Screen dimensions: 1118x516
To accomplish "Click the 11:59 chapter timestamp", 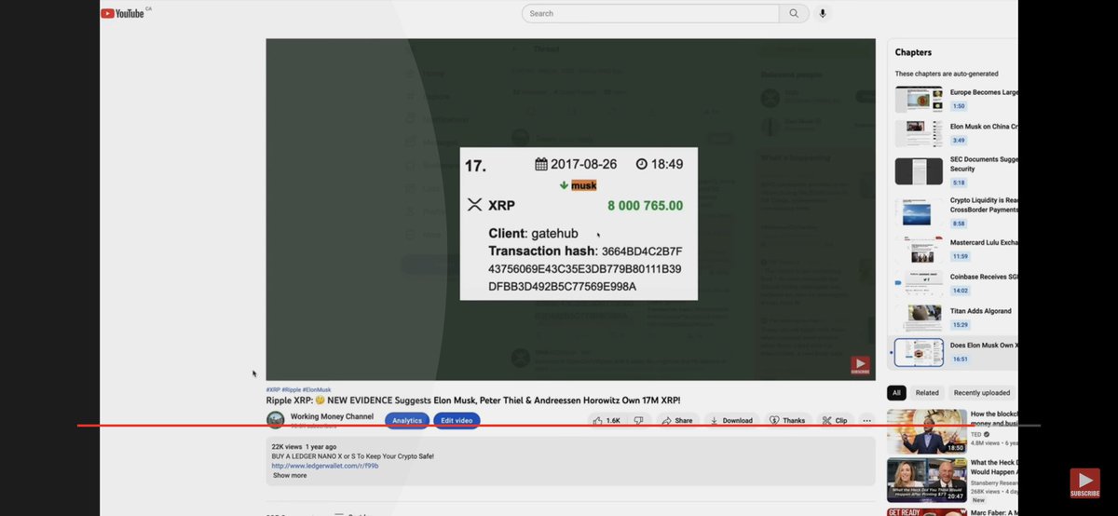I will (x=960, y=256).
